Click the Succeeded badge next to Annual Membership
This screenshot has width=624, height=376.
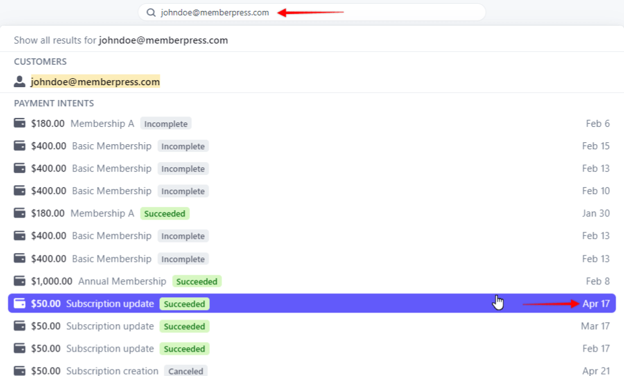point(197,281)
